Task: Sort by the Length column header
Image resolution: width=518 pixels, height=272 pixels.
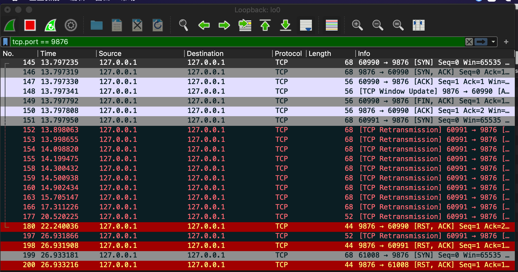Action: click(331, 54)
